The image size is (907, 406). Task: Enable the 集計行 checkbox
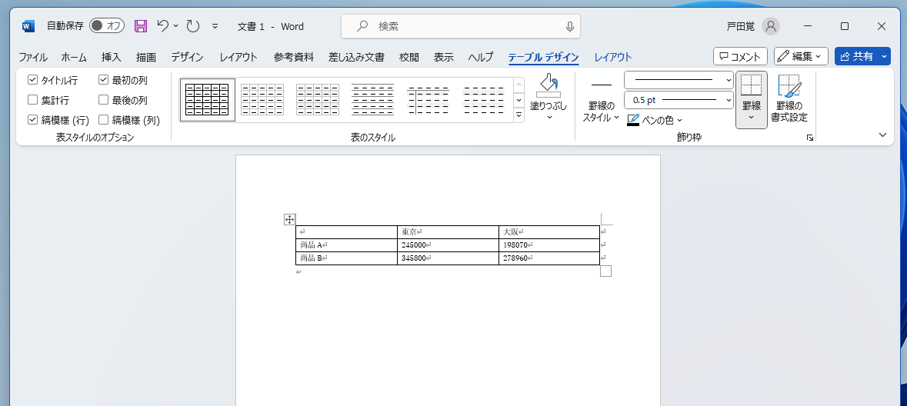(x=32, y=100)
